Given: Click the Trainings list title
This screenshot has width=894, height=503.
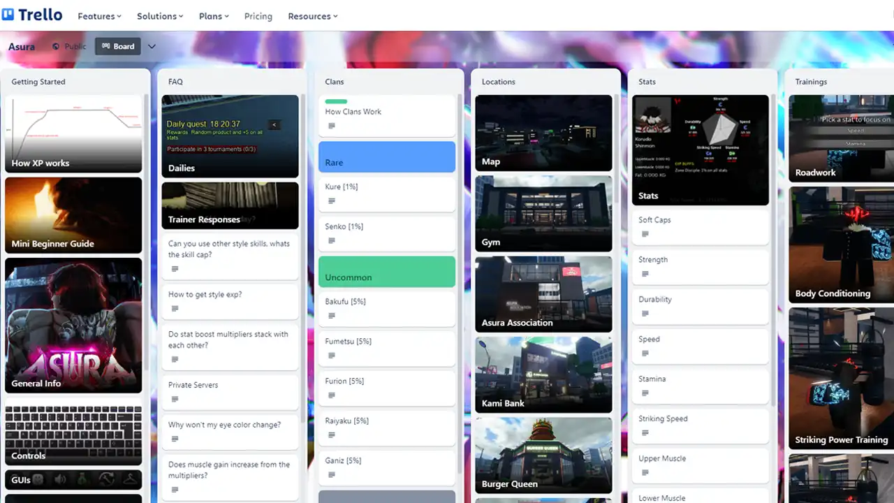Looking at the screenshot, I should pos(811,82).
